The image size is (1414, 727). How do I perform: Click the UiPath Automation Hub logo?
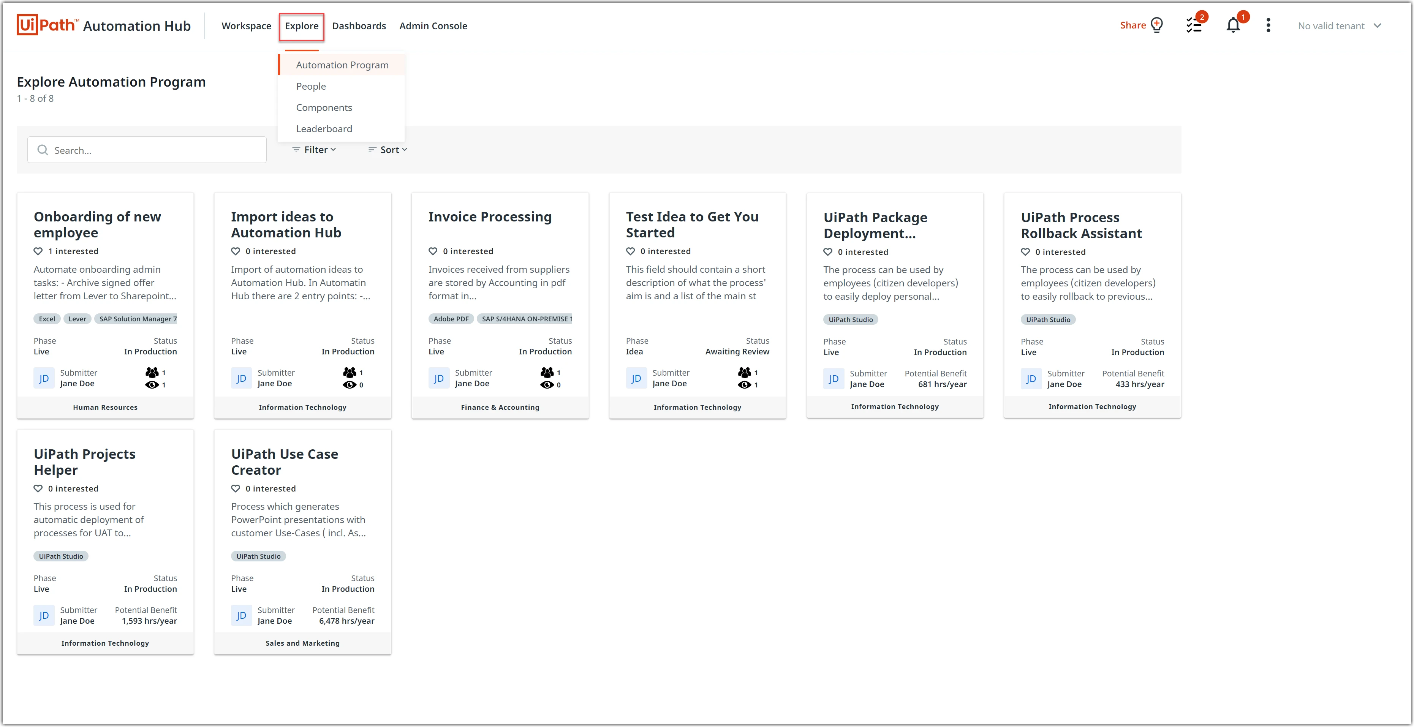click(103, 25)
